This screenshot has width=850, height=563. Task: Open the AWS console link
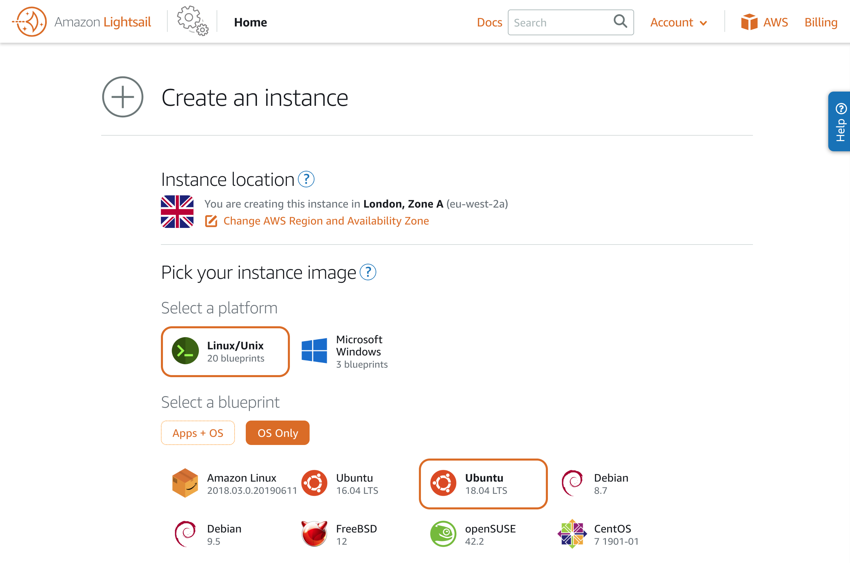(x=764, y=22)
